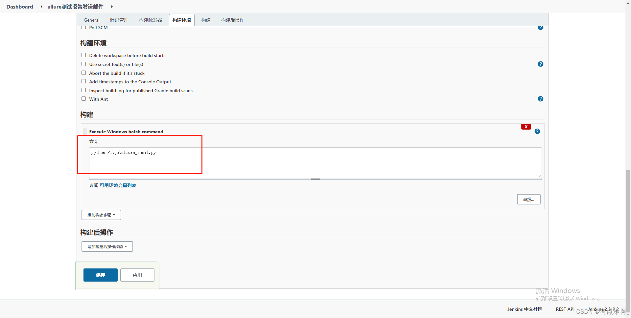Open REST API footer link
631x318 pixels.
pos(565,309)
